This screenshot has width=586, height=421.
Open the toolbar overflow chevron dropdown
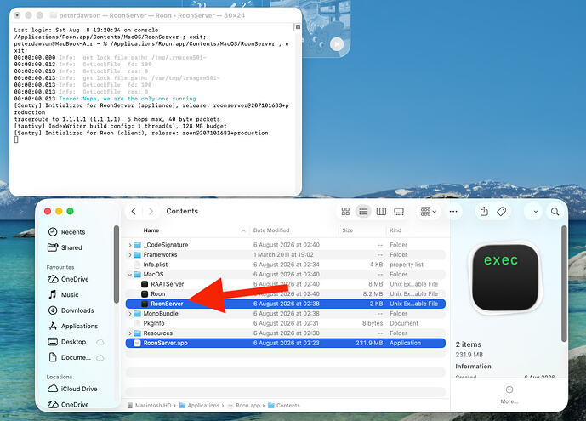click(535, 212)
